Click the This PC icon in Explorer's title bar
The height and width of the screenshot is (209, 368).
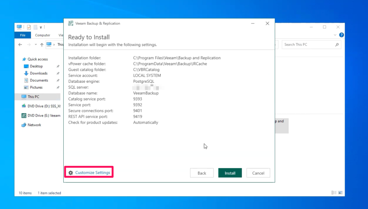(x=19, y=27)
